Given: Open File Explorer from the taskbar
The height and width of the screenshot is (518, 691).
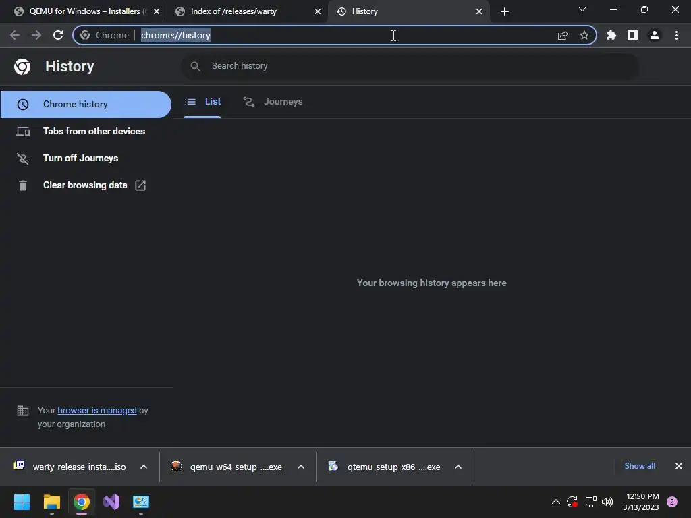Looking at the screenshot, I should tap(51, 502).
